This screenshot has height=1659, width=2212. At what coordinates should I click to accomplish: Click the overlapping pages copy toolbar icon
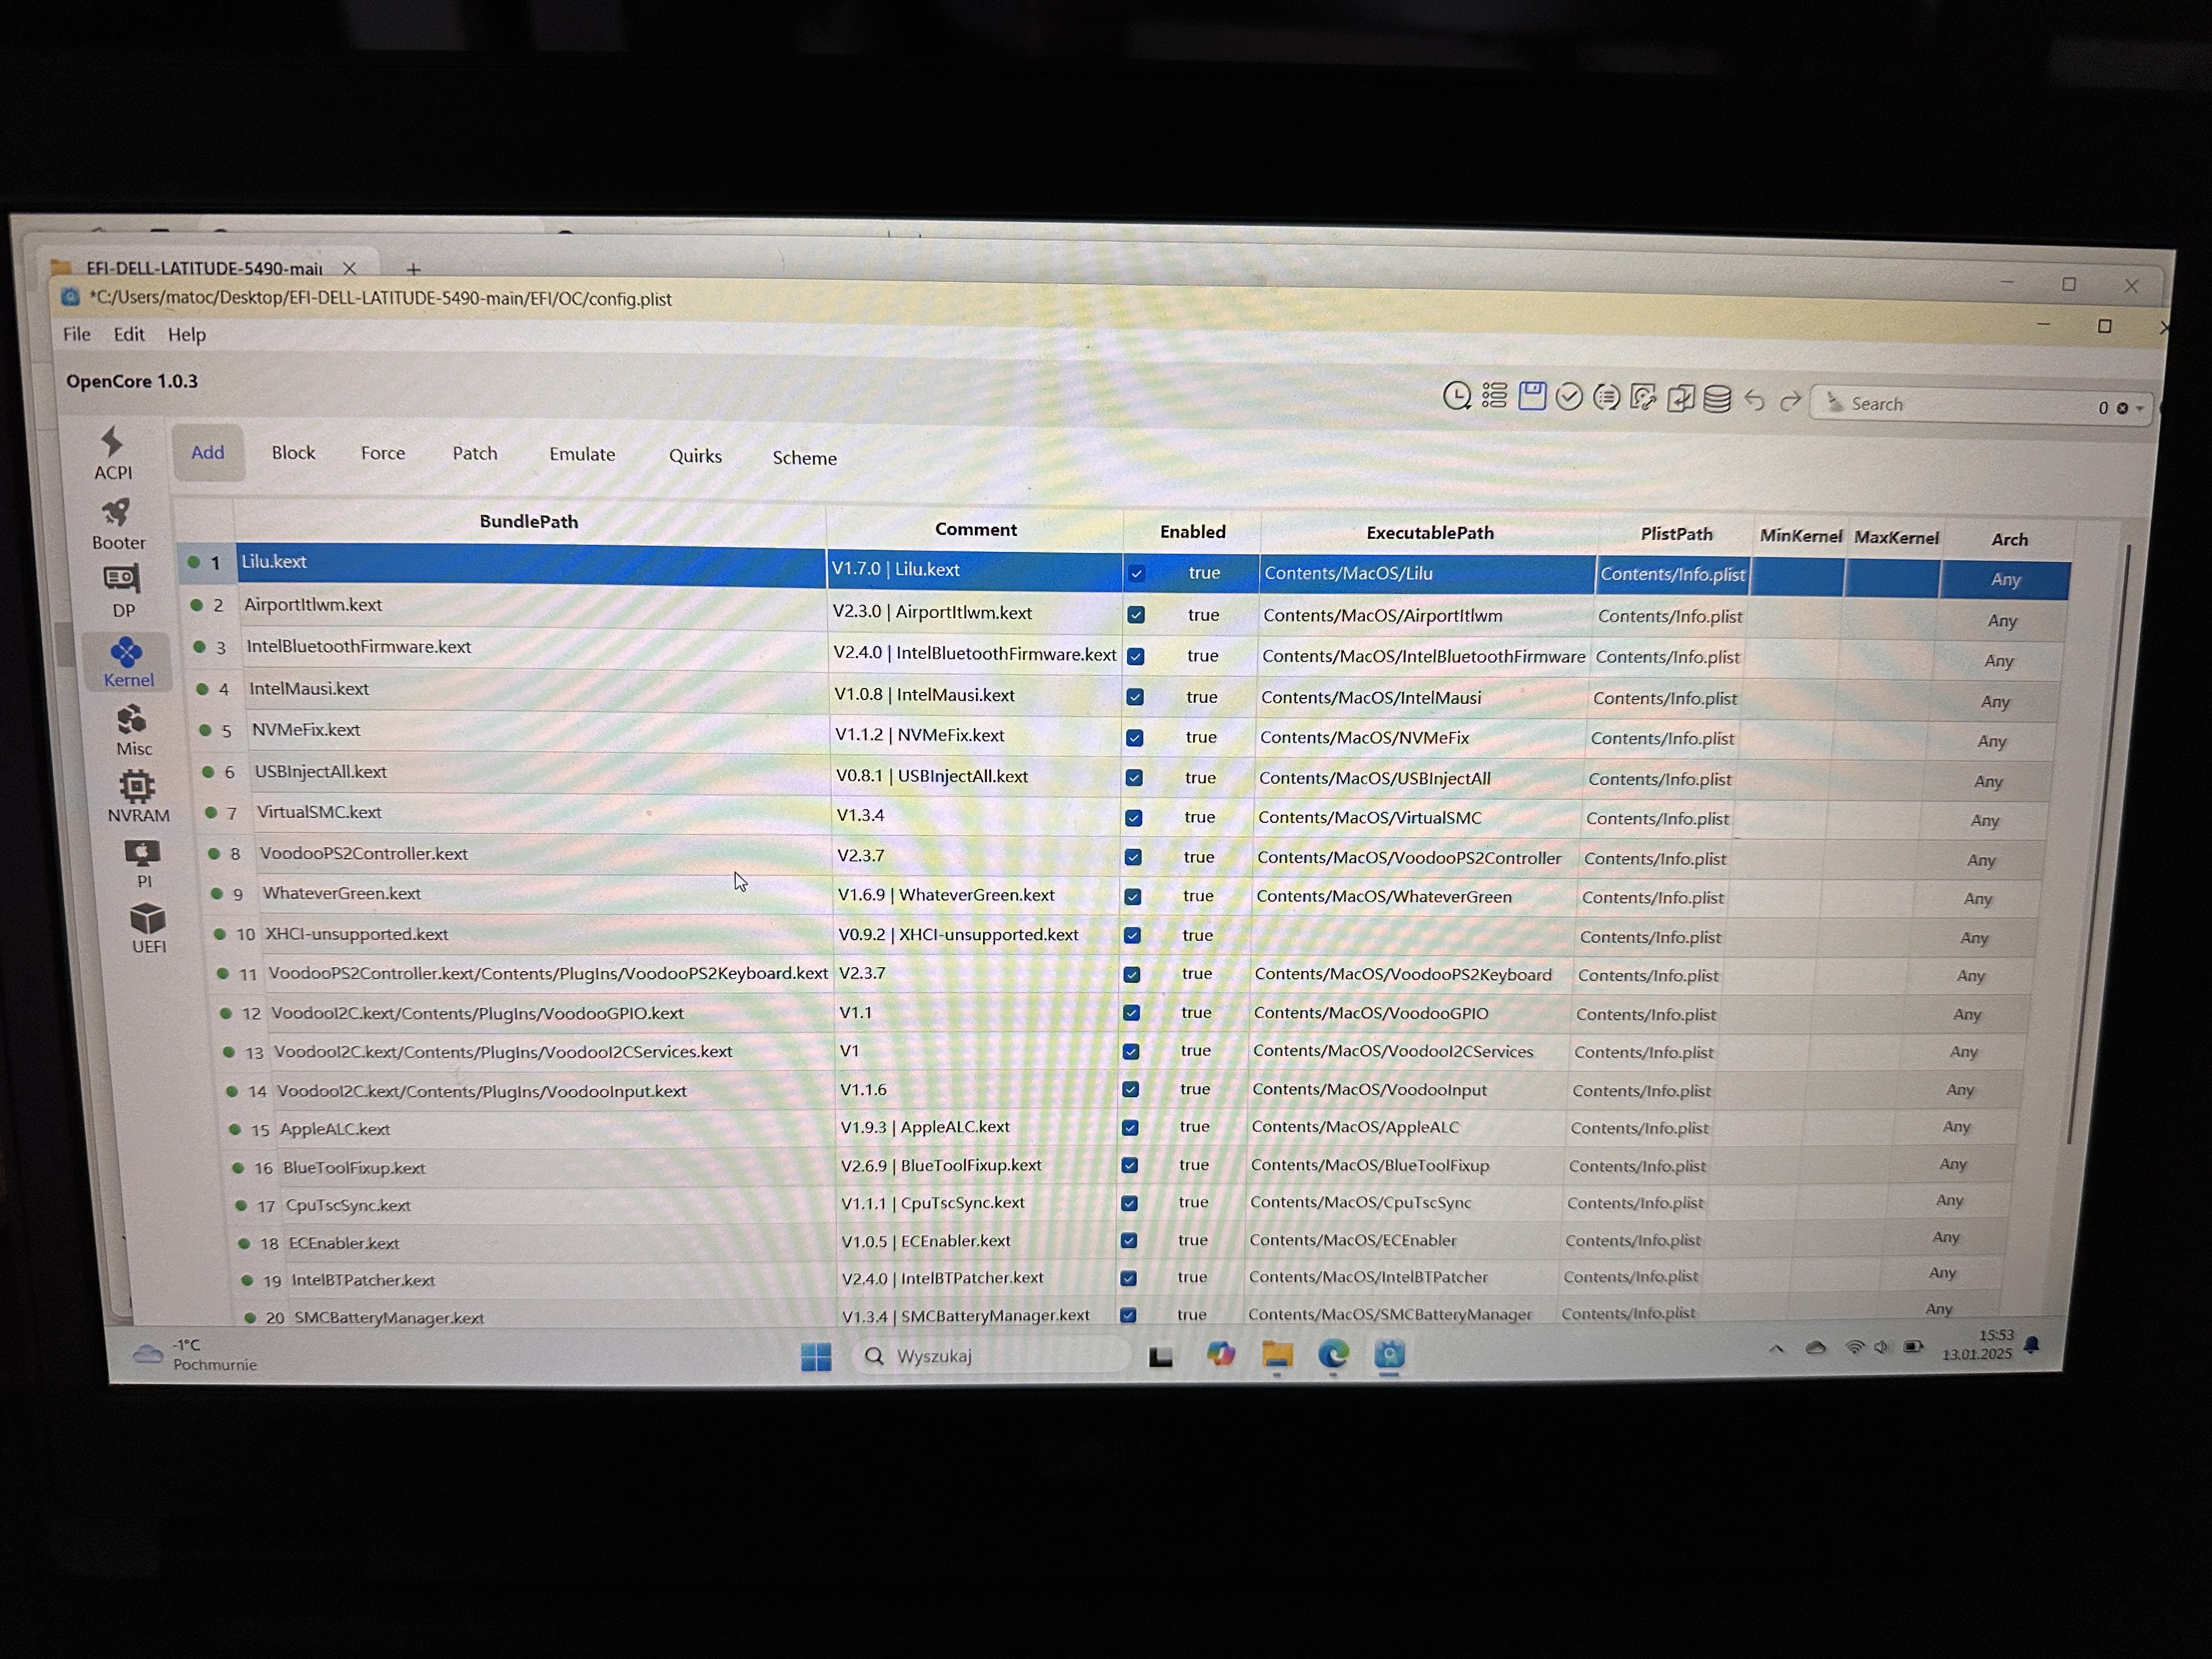pos(1681,398)
